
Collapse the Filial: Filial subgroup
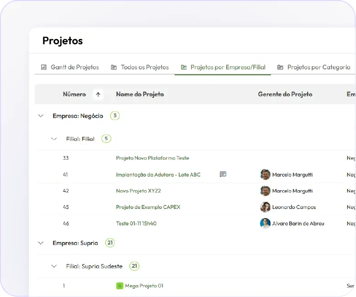point(54,139)
